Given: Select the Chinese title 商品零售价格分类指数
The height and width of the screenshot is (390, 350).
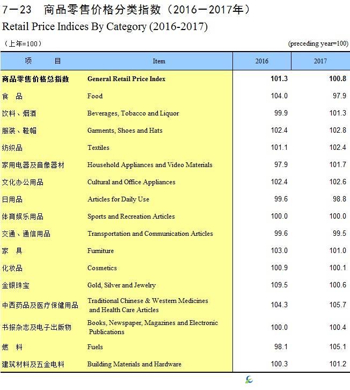Looking at the screenshot, I should click(102, 10).
